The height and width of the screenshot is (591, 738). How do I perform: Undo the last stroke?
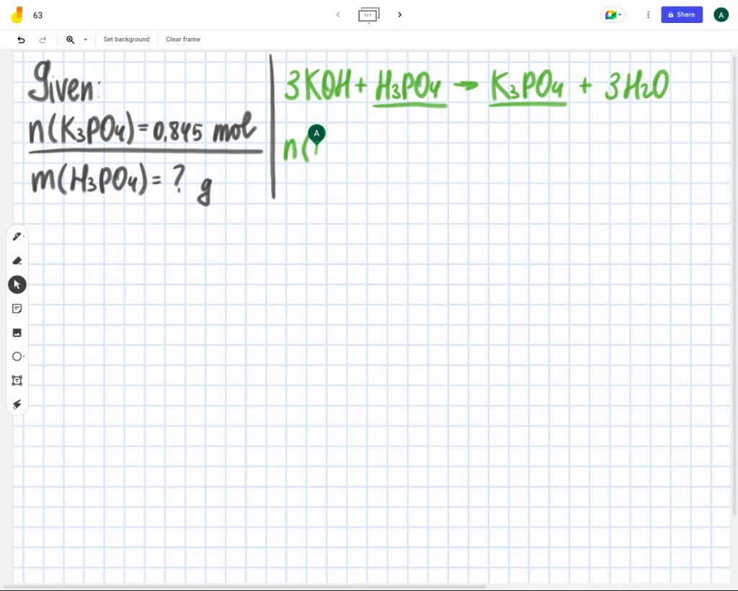click(21, 40)
